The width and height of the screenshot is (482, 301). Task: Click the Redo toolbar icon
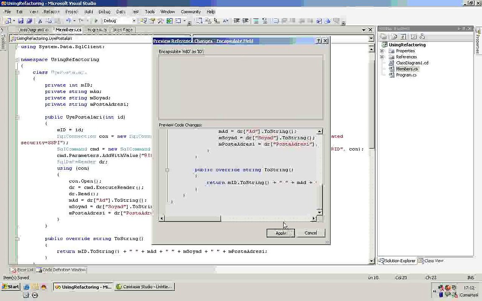click(x=80, y=21)
